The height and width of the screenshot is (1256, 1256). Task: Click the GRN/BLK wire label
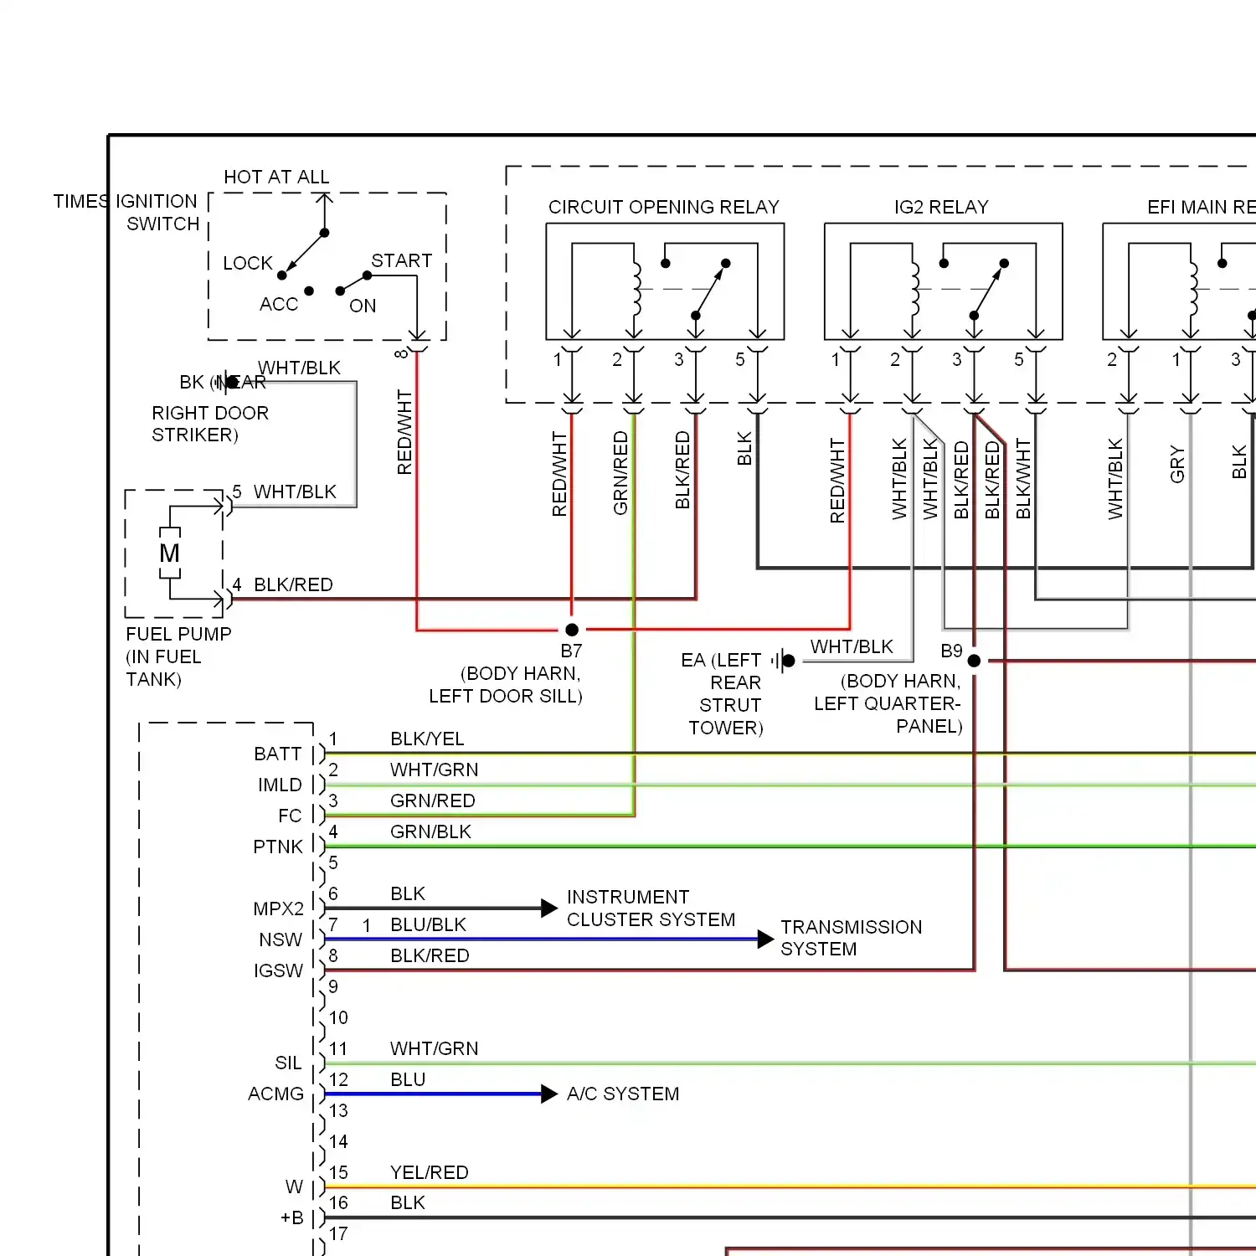point(430,831)
